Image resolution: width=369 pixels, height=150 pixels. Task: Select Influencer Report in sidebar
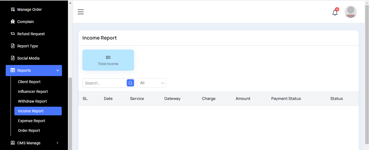point(33,92)
